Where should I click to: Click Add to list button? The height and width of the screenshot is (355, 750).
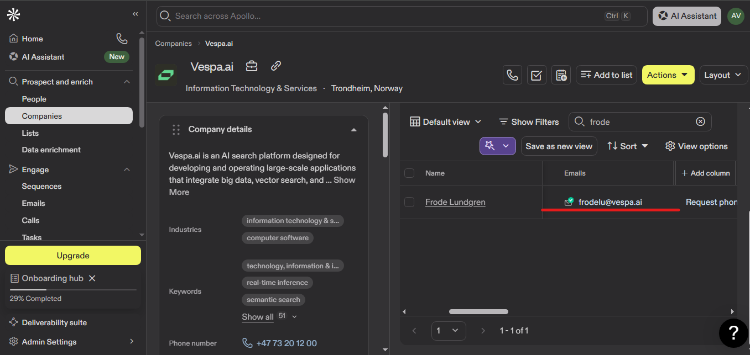tap(606, 75)
